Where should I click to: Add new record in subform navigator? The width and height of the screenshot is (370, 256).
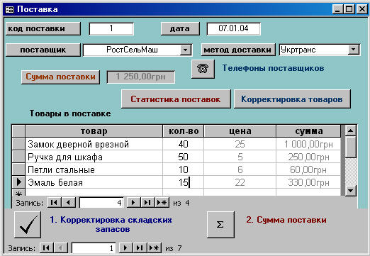pyautogui.click(x=162, y=203)
